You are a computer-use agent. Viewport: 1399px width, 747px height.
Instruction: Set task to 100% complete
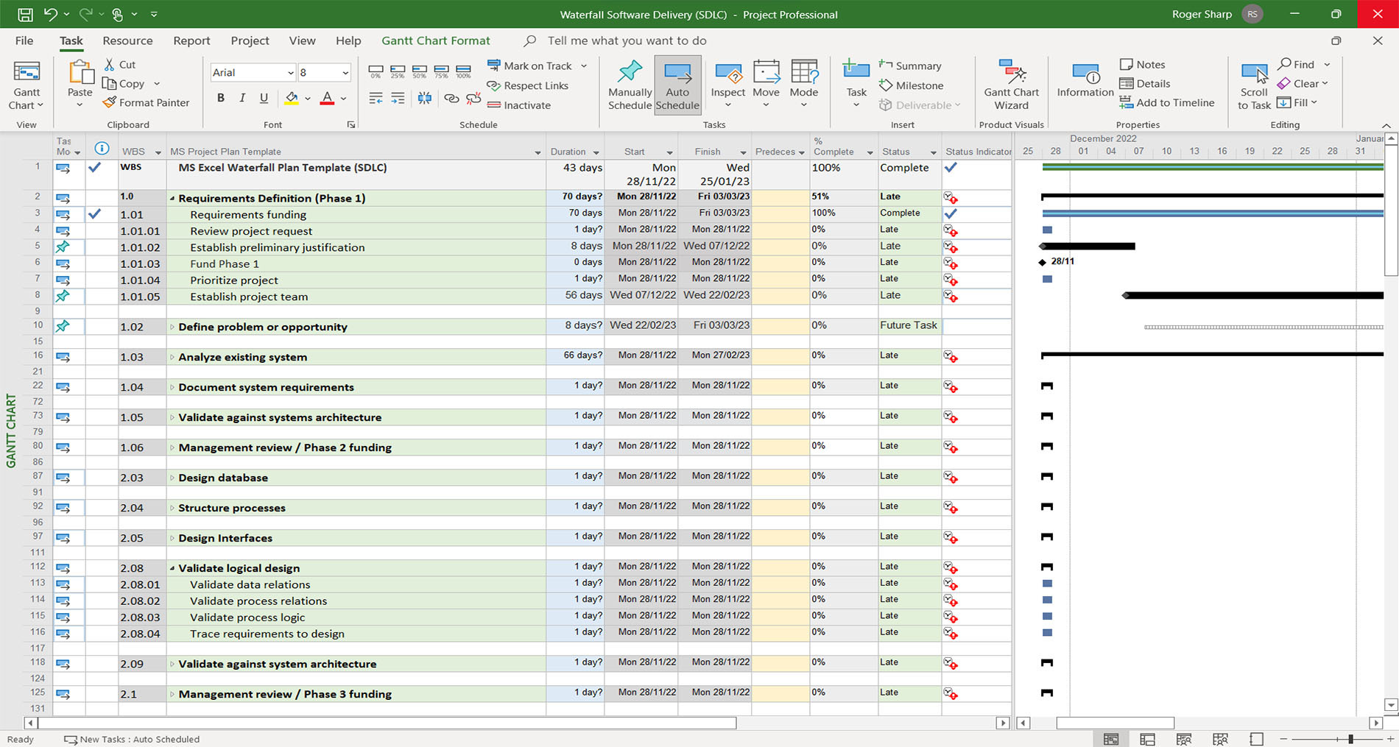[463, 71]
